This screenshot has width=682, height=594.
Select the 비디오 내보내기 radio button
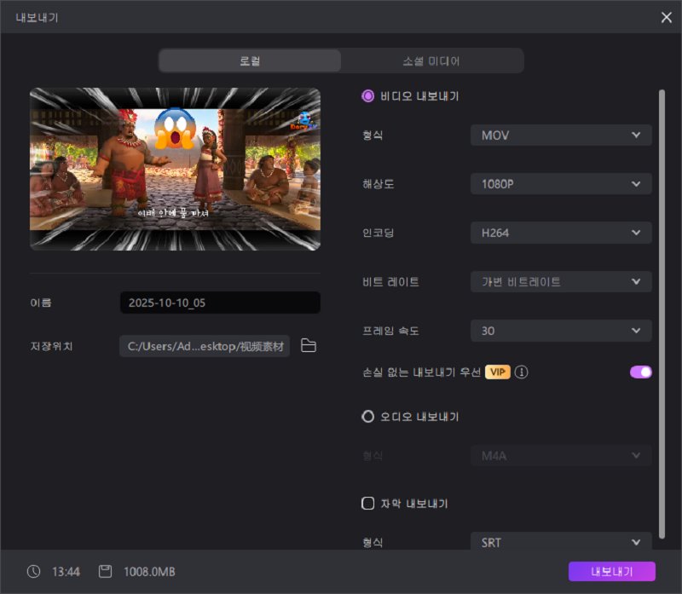(x=368, y=96)
